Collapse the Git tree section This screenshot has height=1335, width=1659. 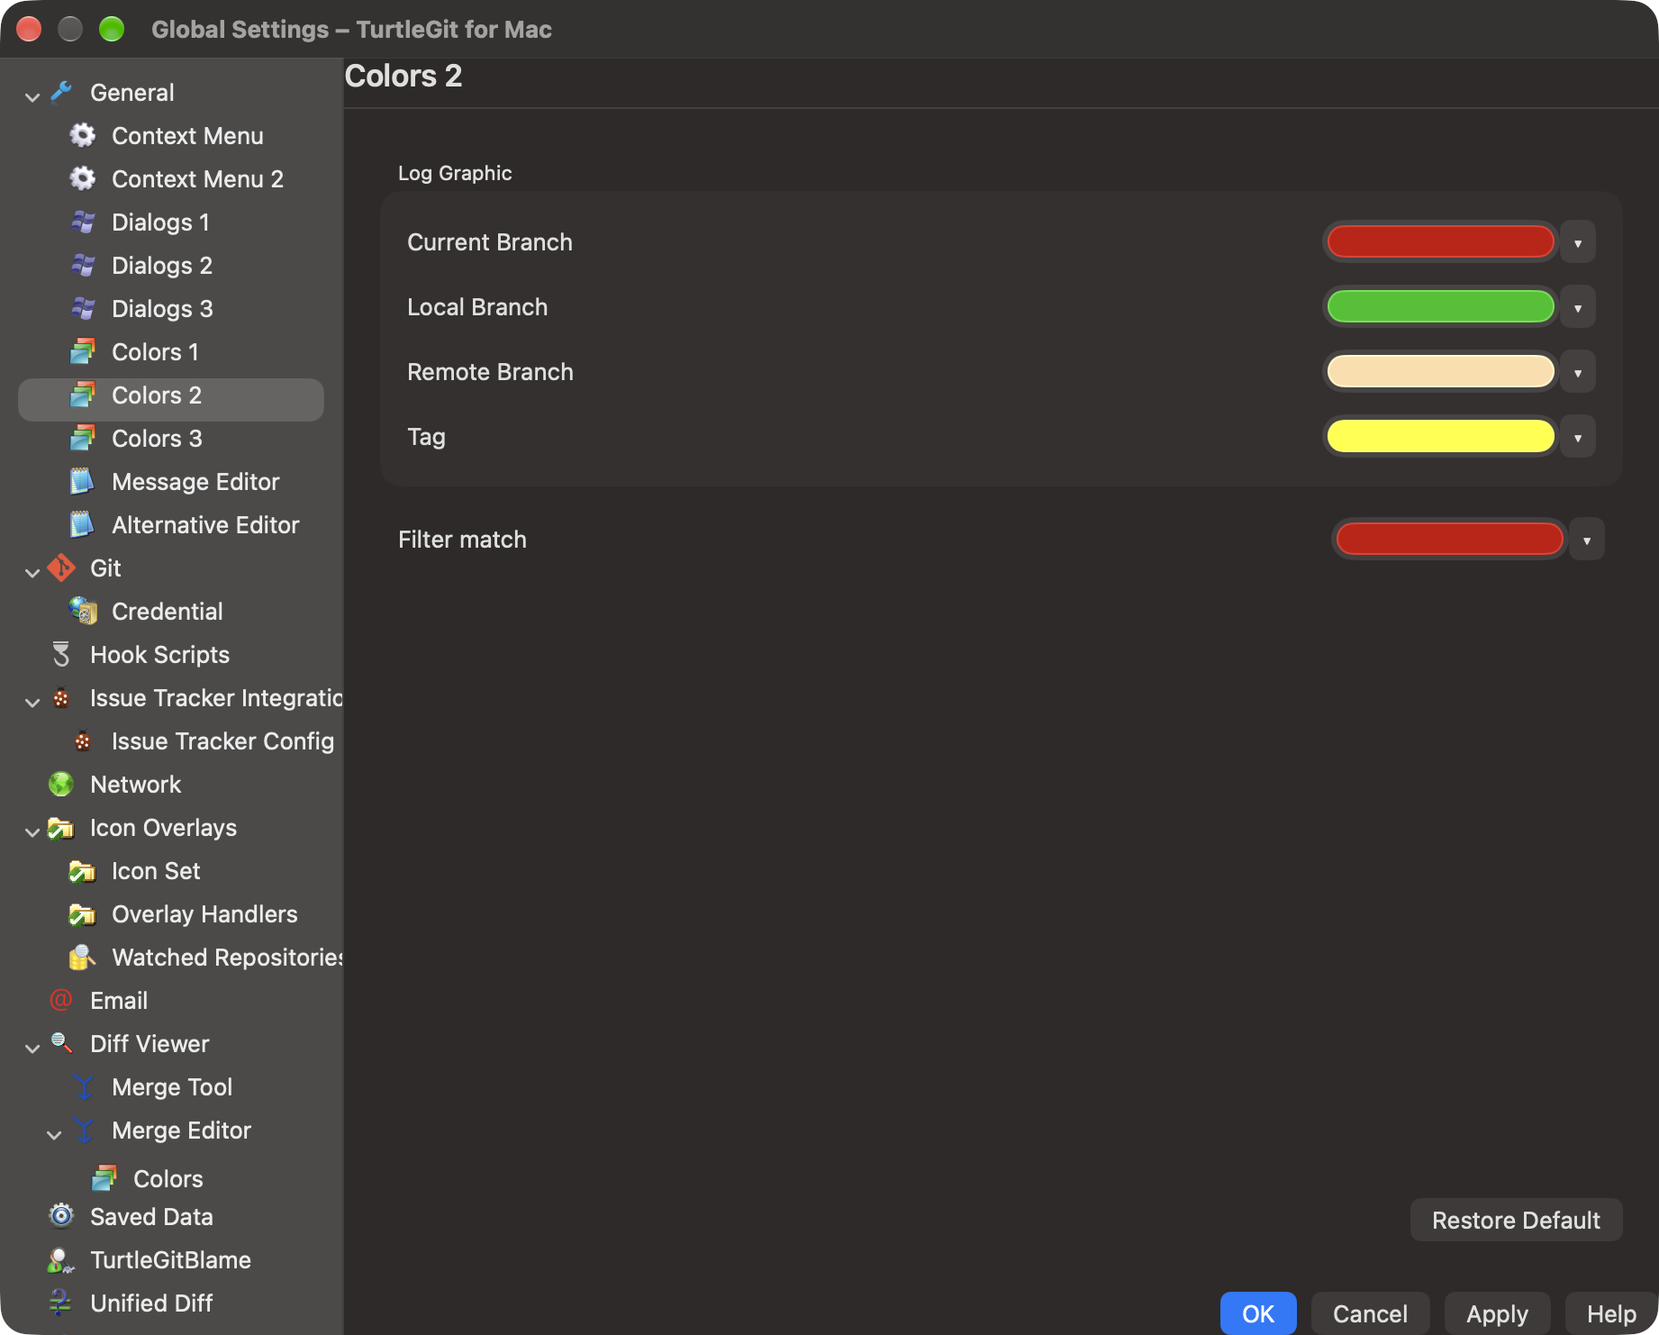click(32, 571)
